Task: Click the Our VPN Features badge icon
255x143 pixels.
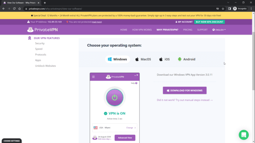Action: (30, 38)
